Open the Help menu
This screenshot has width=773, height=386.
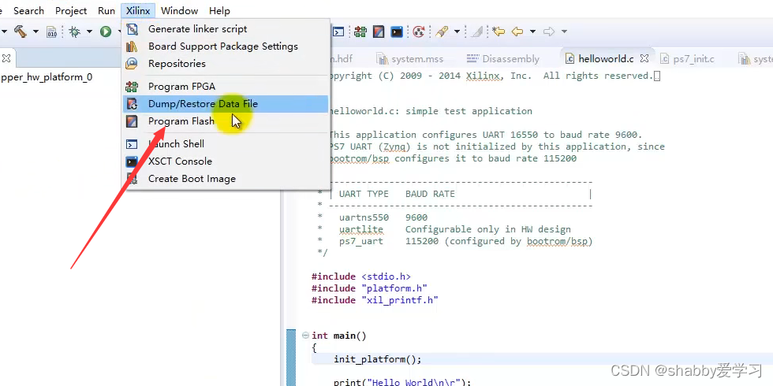(219, 10)
